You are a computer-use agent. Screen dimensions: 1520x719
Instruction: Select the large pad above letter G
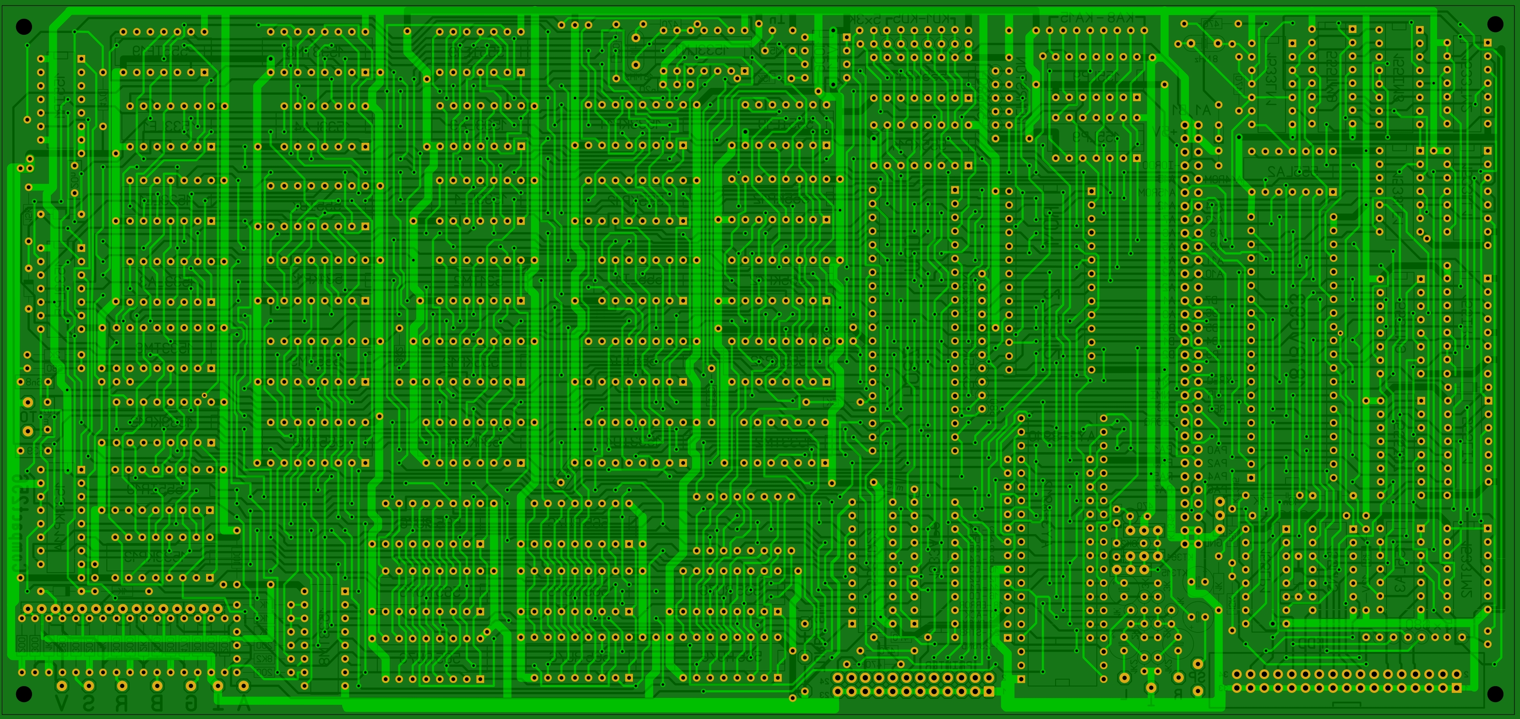point(191,686)
